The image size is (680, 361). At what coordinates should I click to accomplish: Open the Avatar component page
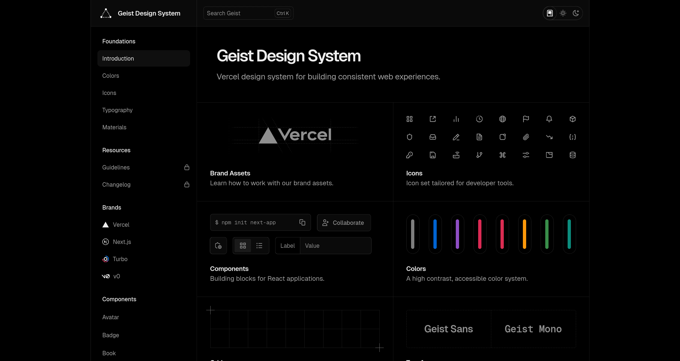pos(110,317)
